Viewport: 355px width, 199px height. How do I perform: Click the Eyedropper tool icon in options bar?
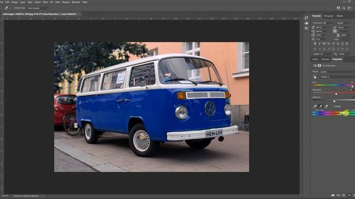[6, 8]
